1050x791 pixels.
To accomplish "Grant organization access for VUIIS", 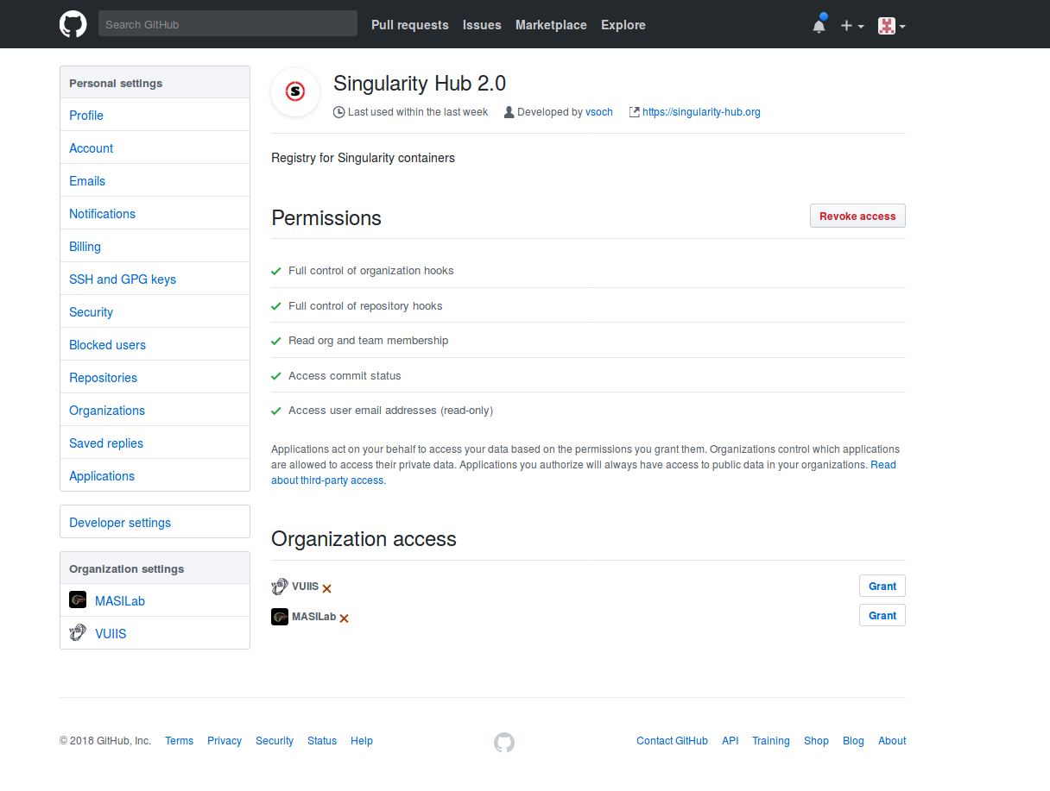I will (x=882, y=586).
